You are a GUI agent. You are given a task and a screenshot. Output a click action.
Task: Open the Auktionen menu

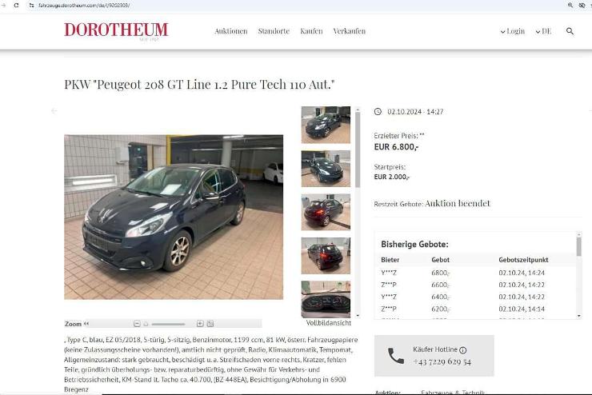(x=231, y=31)
